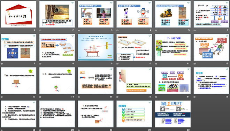Select slide 18 thumbnail with fill-in exercises

(x=212, y=80)
